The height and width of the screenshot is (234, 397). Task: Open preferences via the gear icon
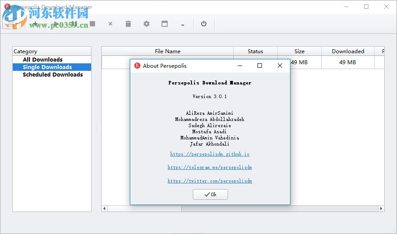tap(146, 24)
